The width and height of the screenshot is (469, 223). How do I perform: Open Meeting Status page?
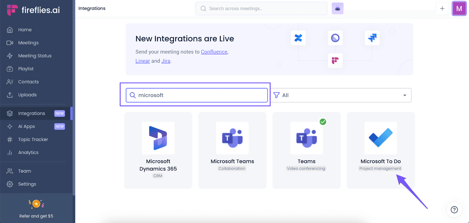[35, 56]
